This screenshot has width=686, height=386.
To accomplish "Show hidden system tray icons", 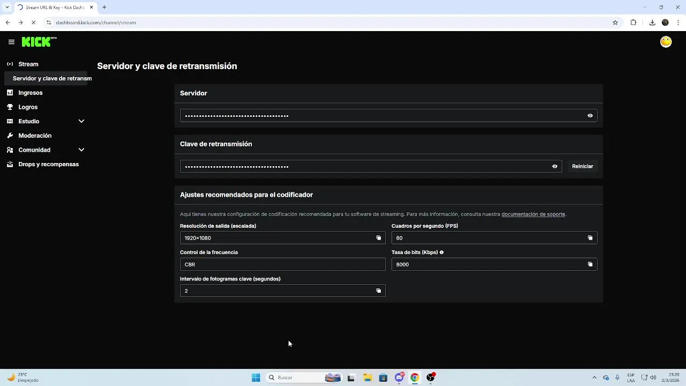I will pyautogui.click(x=594, y=377).
